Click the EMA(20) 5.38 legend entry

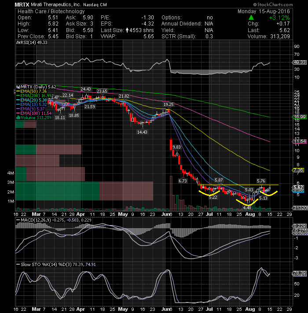(x=32, y=100)
